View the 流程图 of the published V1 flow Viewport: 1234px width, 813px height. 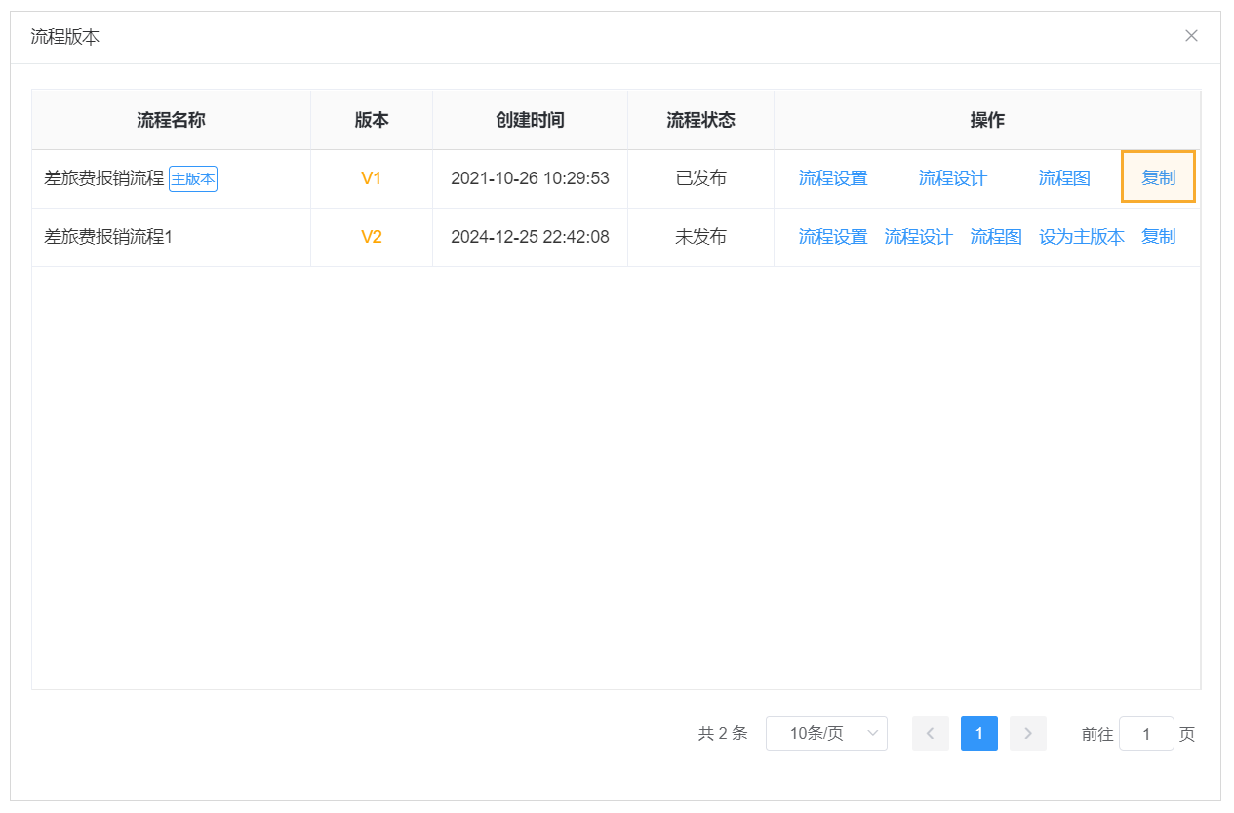[x=1063, y=177]
